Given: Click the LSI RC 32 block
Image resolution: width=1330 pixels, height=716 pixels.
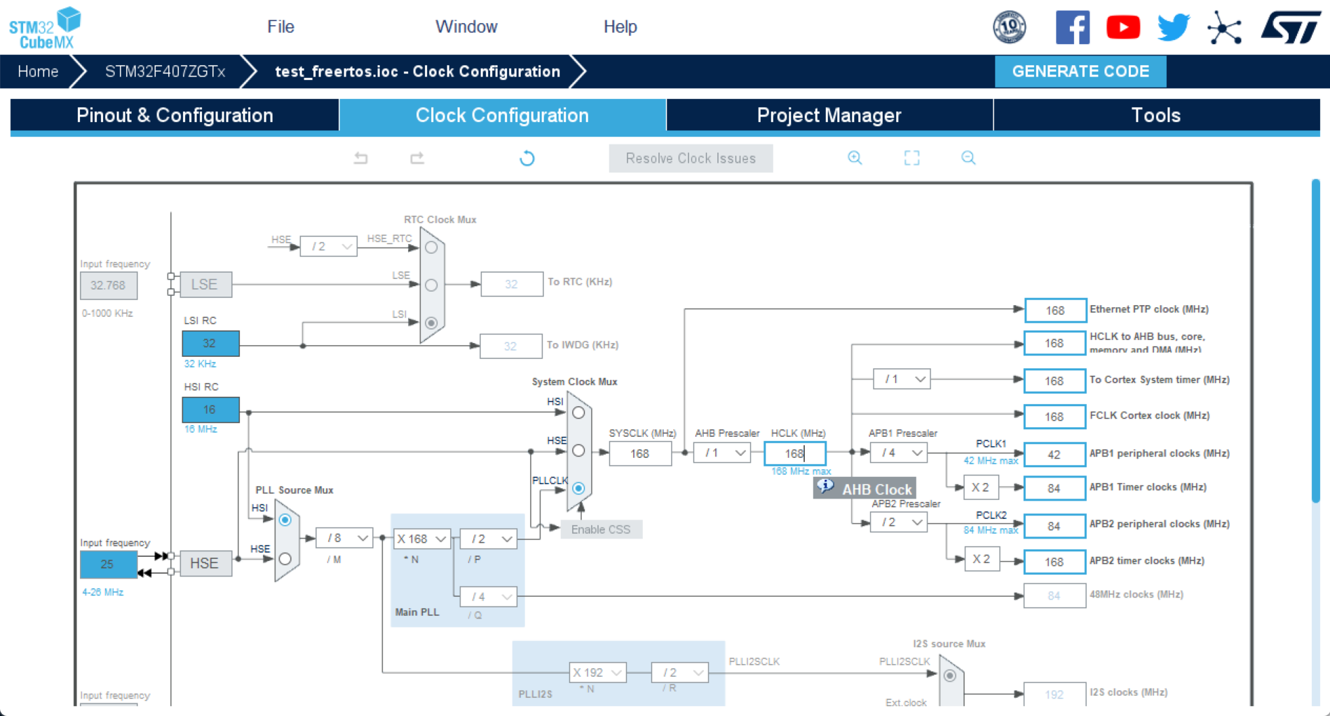Looking at the screenshot, I should (x=210, y=344).
